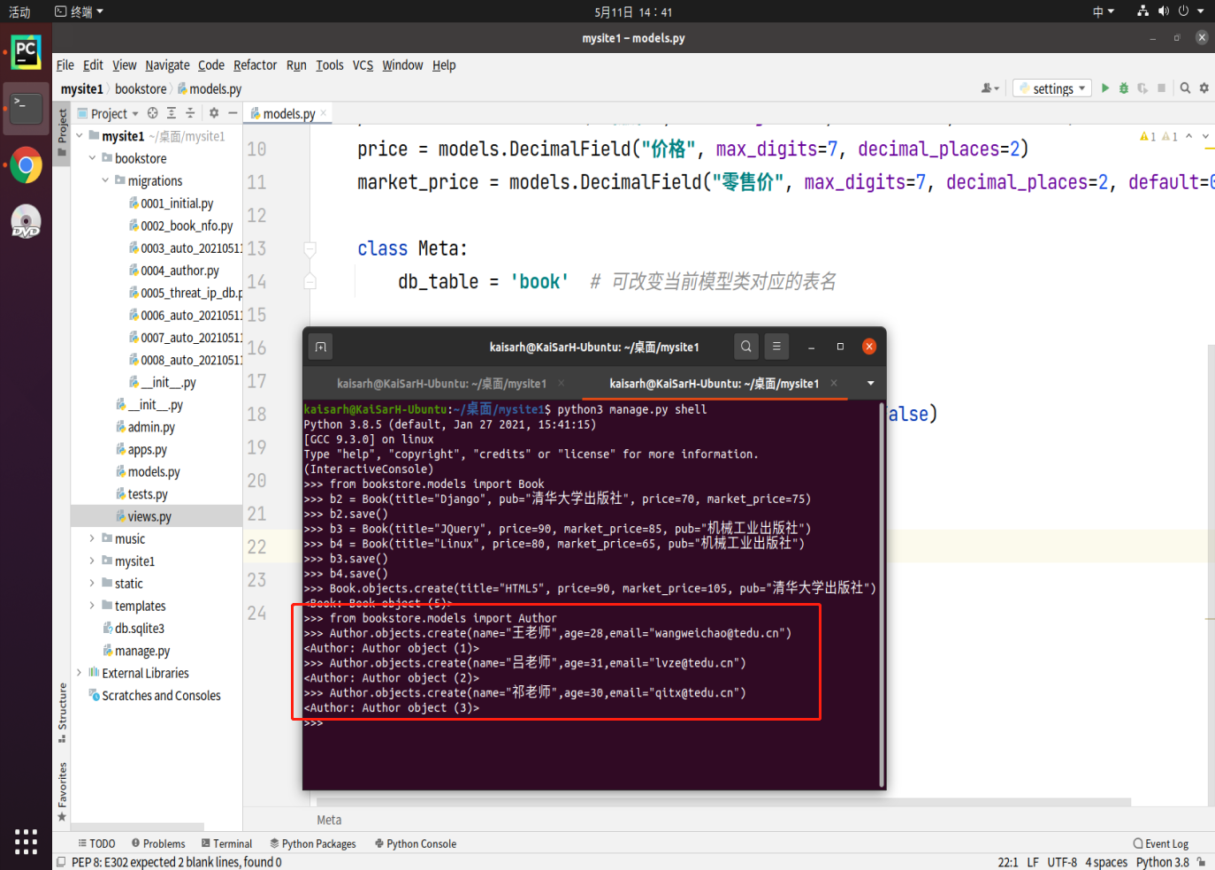Open the DVD disc icon in dock
1215x870 pixels.
point(26,221)
